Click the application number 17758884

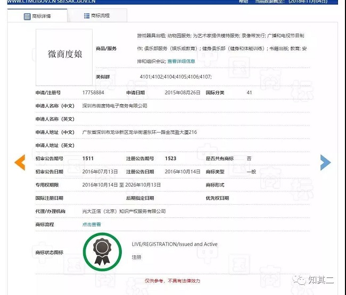93,92
